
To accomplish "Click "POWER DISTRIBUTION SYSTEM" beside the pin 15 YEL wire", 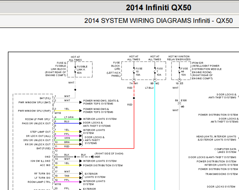I will pyautogui.click(x=103, y=165).
